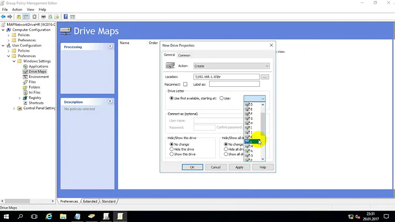This screenshot has height=222, width=395.
Task: Select Environment in the tree
Action: tap(38, 77)
